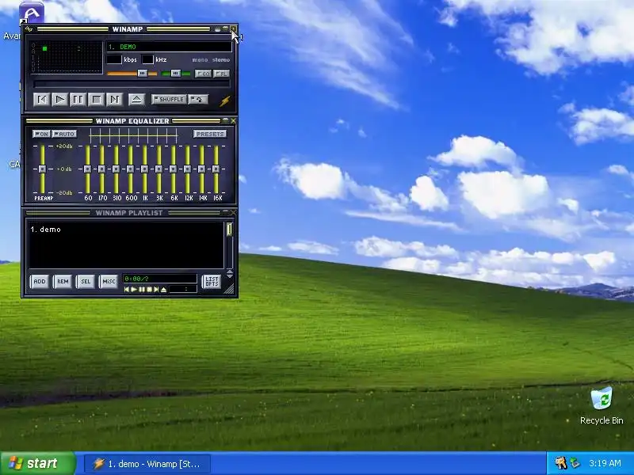Click the PREAMP slider knob
The width and height of the screenshot is (634, 475).
click(42, 169)
